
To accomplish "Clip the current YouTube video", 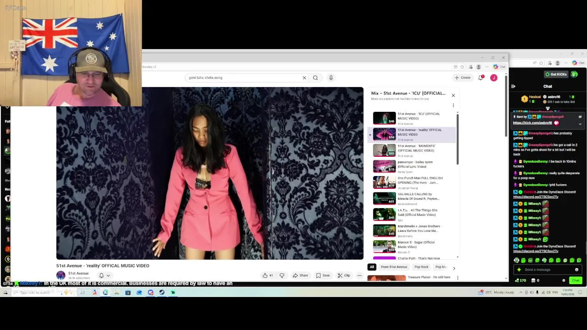I will 344,275.
